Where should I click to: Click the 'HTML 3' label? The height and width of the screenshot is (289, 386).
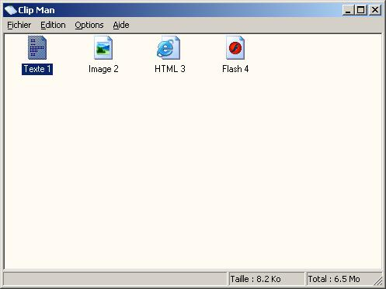tap(170, 69)
